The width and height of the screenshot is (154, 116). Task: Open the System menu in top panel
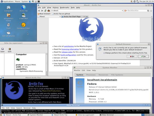[x=25, y=1]
